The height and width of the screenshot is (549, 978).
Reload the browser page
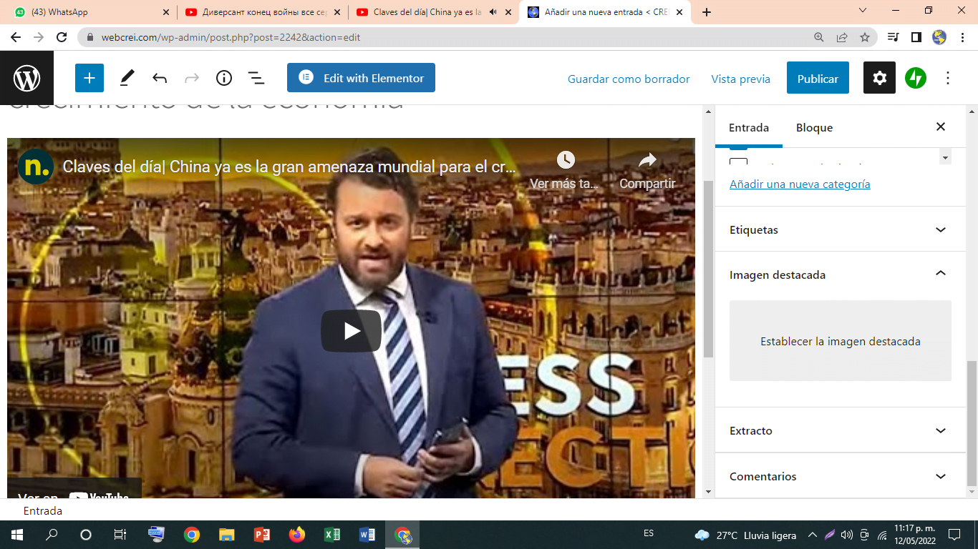click(x=62, y=37)
